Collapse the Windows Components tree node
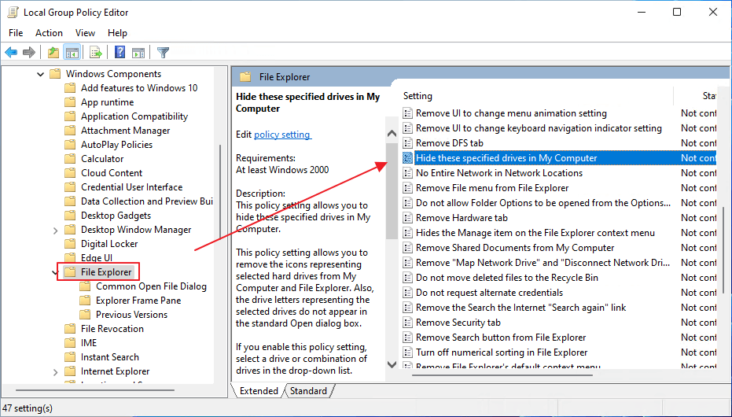732x417 pixels. point(40,74)
